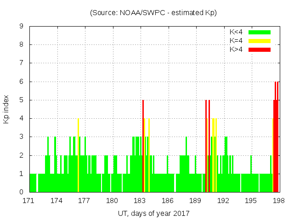Click the x-axis tick label 177
Screen dimensions: 294x220
point(85,201)
